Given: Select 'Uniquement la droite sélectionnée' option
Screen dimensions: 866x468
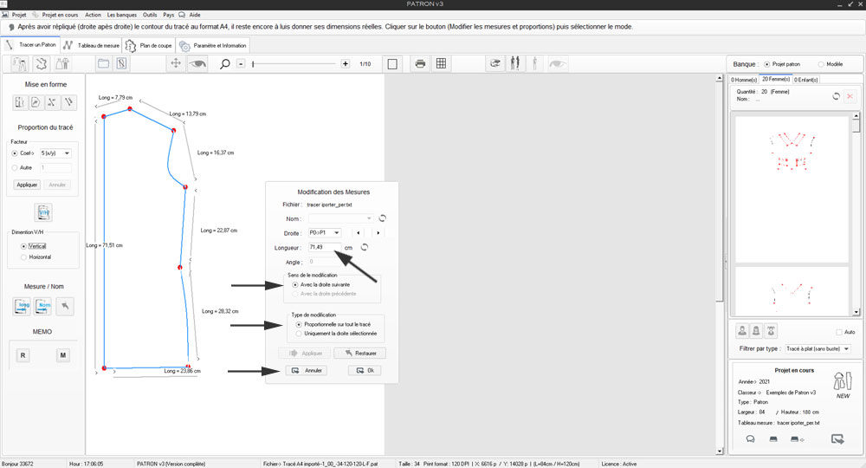Looking at the screenshot, I should click(x=300, y=333).
